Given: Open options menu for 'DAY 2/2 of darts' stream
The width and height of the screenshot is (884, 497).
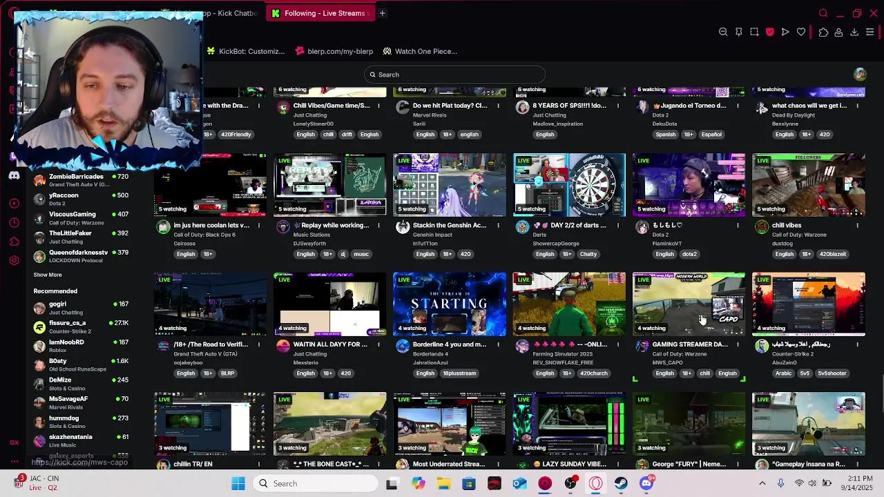Looking at the screenshot, I should 617,225.
